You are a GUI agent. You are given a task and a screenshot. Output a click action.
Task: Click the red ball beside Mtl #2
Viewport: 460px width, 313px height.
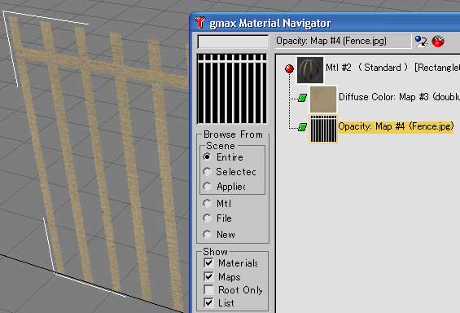[x=289, y=68]
